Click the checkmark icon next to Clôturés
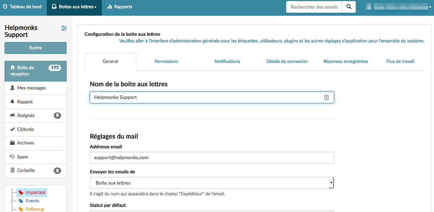Image resolution: width=434 pixels, height=212 pixels. click(x=12, y=129)
